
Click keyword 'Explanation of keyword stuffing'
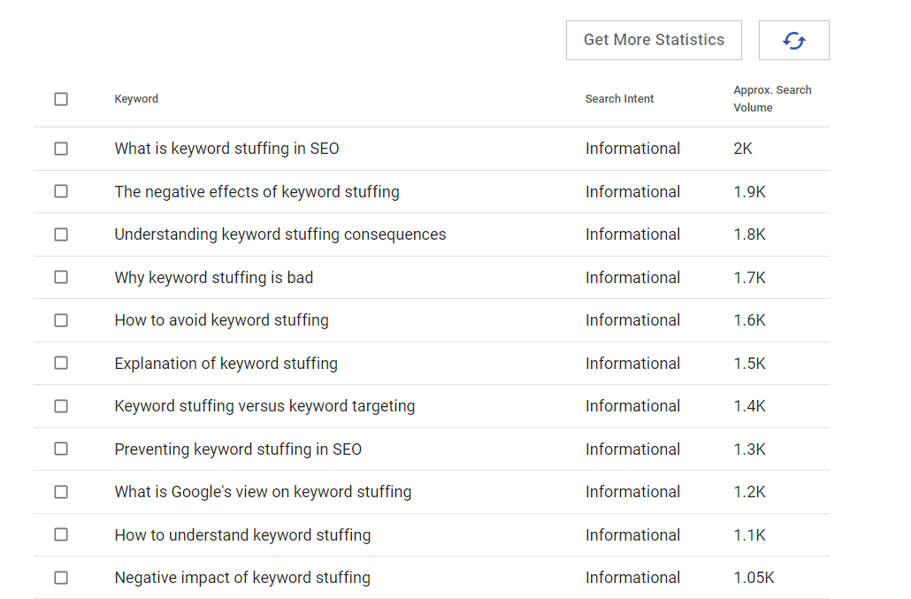pos(226,364)
